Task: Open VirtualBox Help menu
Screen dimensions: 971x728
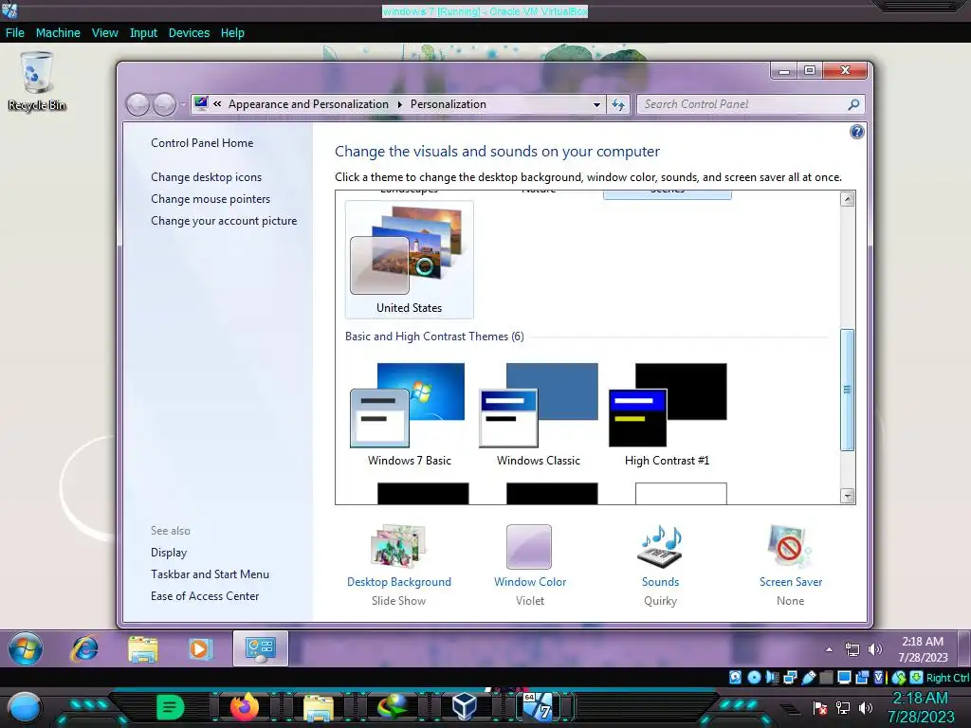Action: pos(232,33)
